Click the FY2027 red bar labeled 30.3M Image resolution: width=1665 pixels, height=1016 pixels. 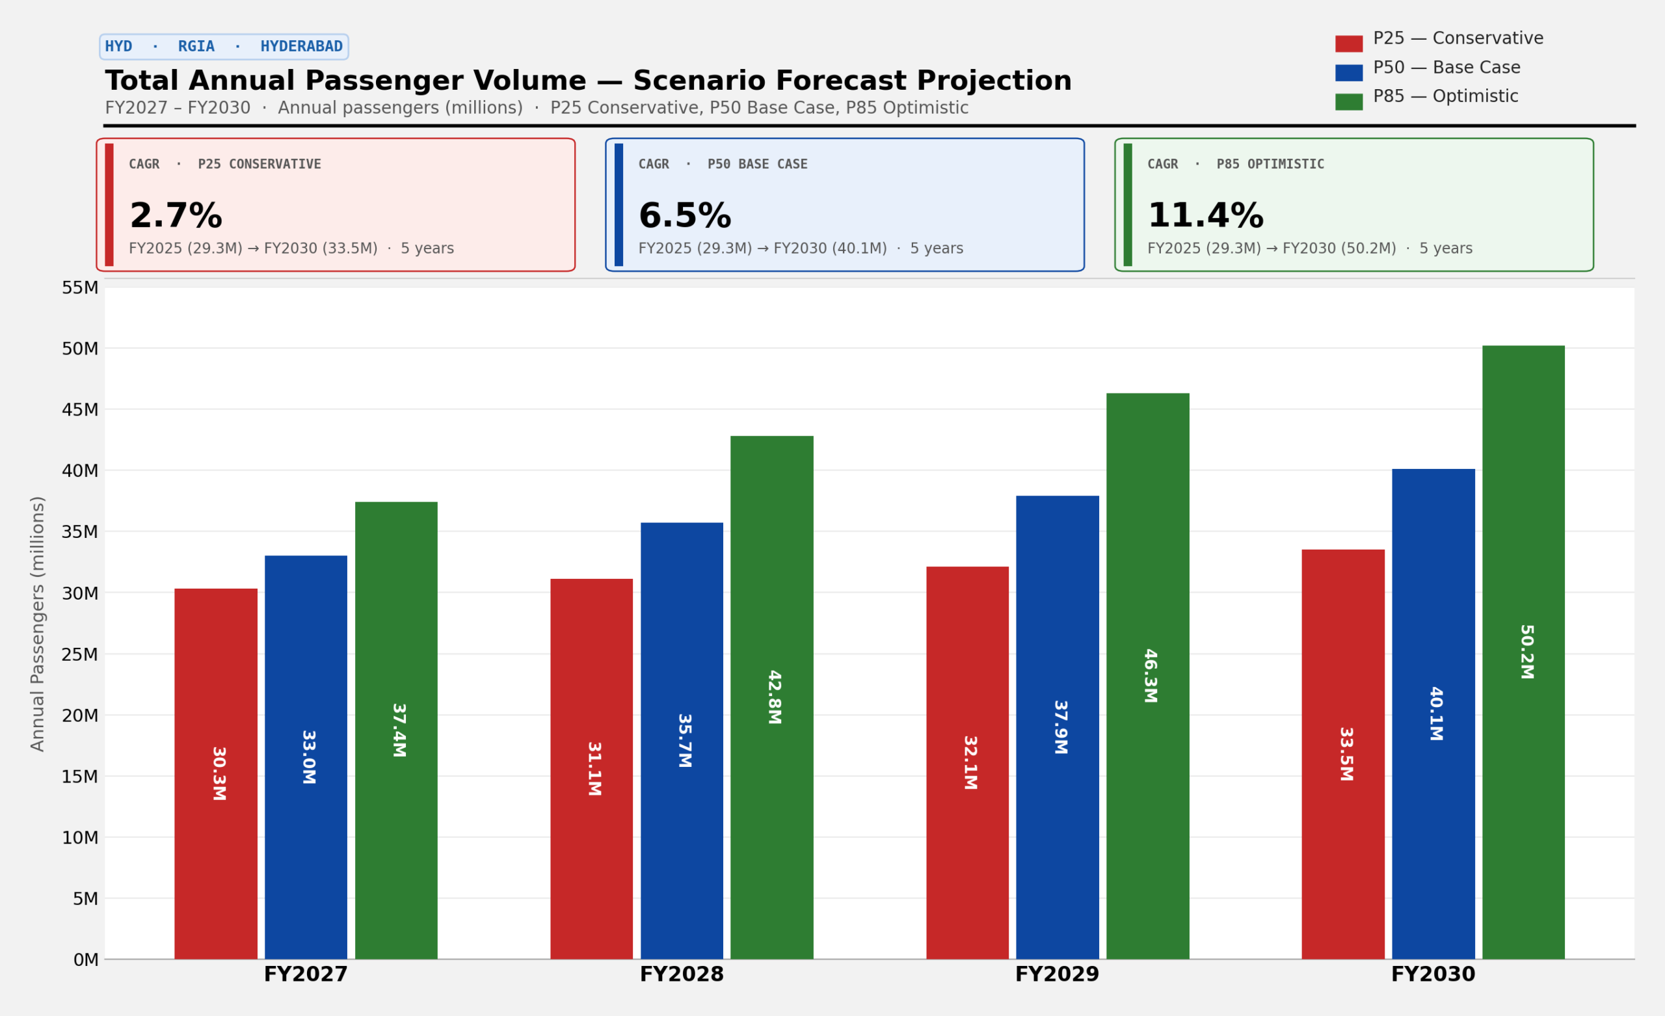click(215, 774)
